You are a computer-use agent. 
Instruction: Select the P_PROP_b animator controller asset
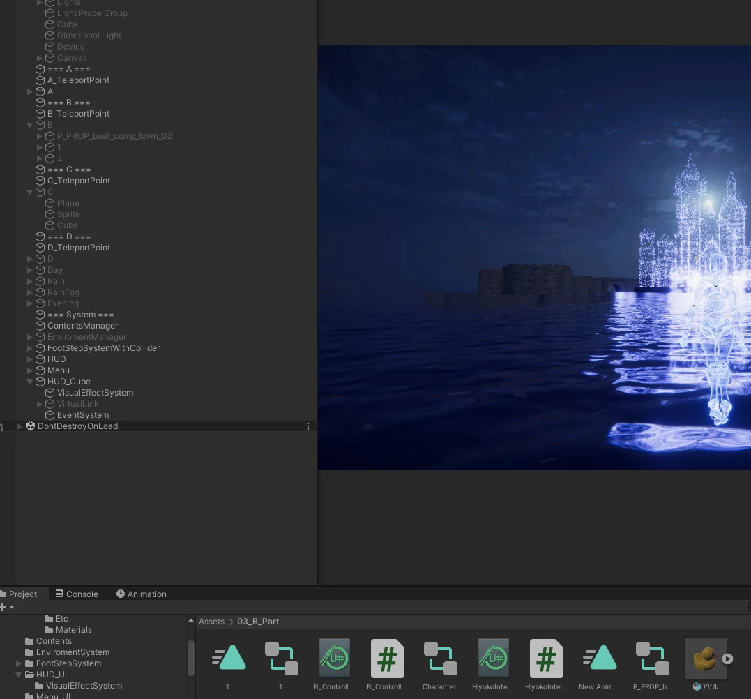[x=652, y=659]
